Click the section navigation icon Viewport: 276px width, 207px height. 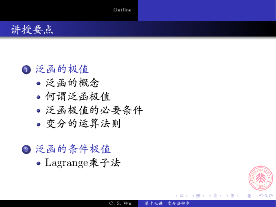(232, 196)
